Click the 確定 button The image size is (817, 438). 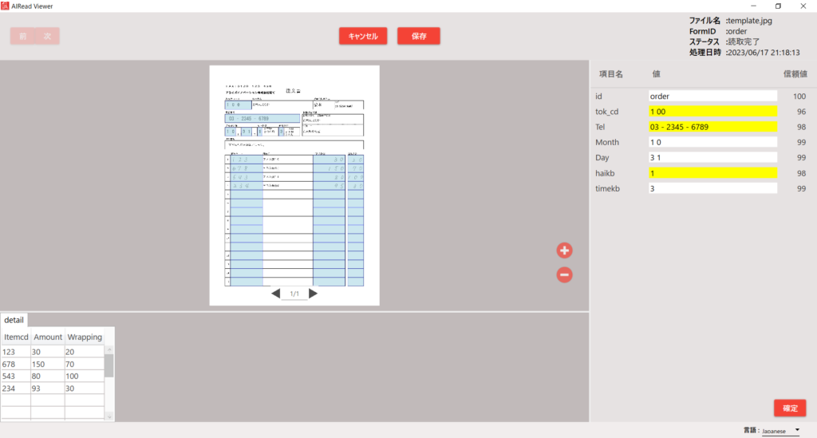(790, 408)
